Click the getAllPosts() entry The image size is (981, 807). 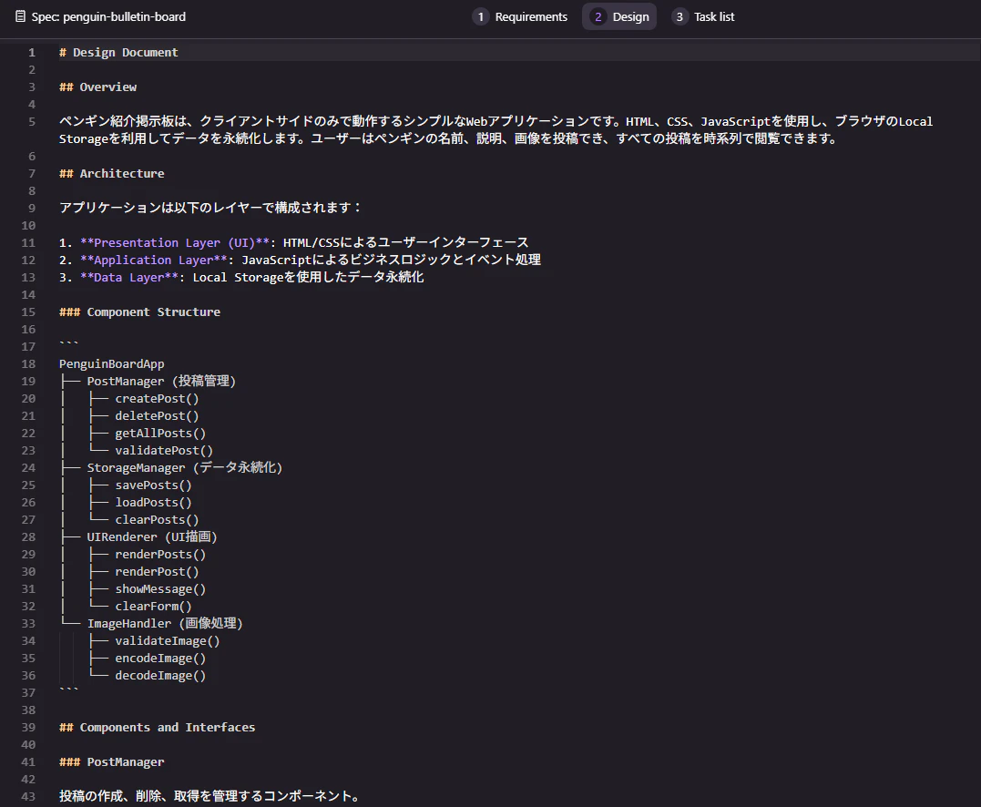coord(160,433)
